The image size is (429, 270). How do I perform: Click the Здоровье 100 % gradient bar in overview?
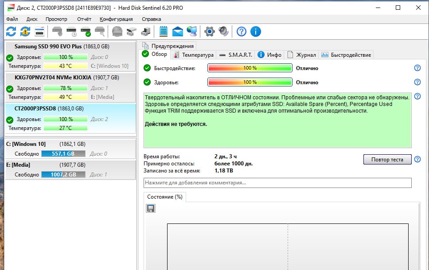point(250,82)
